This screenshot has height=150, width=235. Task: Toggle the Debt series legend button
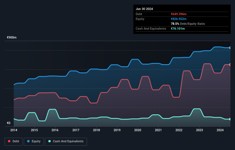pyautogui.click(x=14, y=141)
